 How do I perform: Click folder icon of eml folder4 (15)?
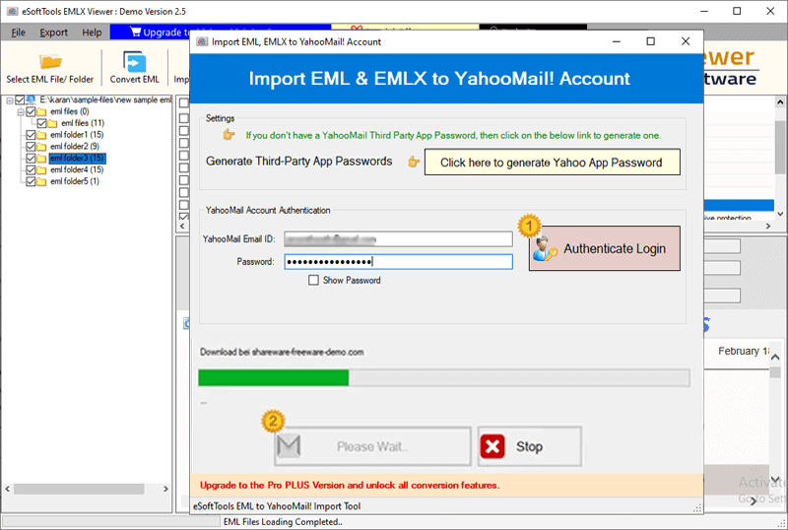[x=41, y=170]
